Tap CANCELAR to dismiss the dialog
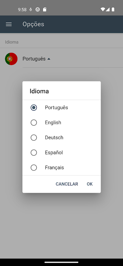The width and height of the screenshot is (123, 266). coord(67,184)
